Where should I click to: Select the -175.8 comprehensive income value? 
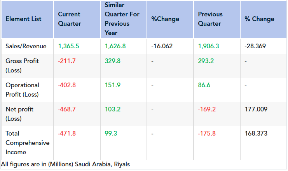[x=207, y=134]
